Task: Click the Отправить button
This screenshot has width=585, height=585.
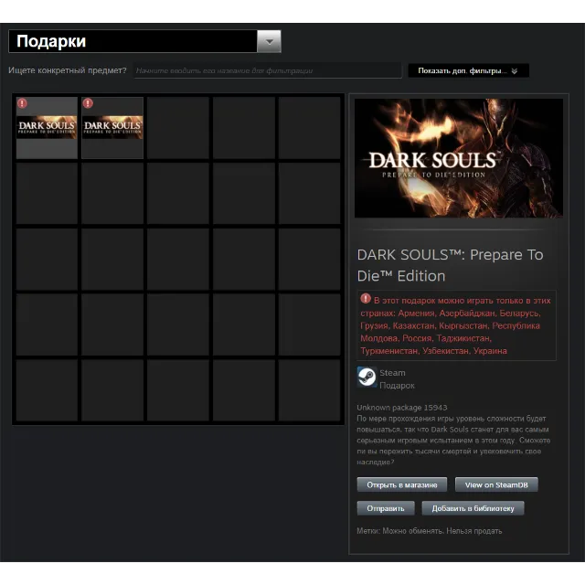Action: click(x=386, y=508)
